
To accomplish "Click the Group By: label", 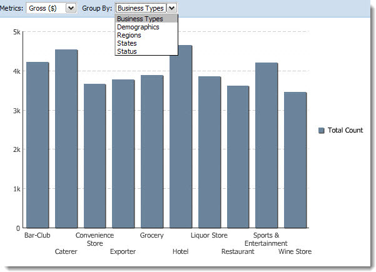I will [97, 8].
